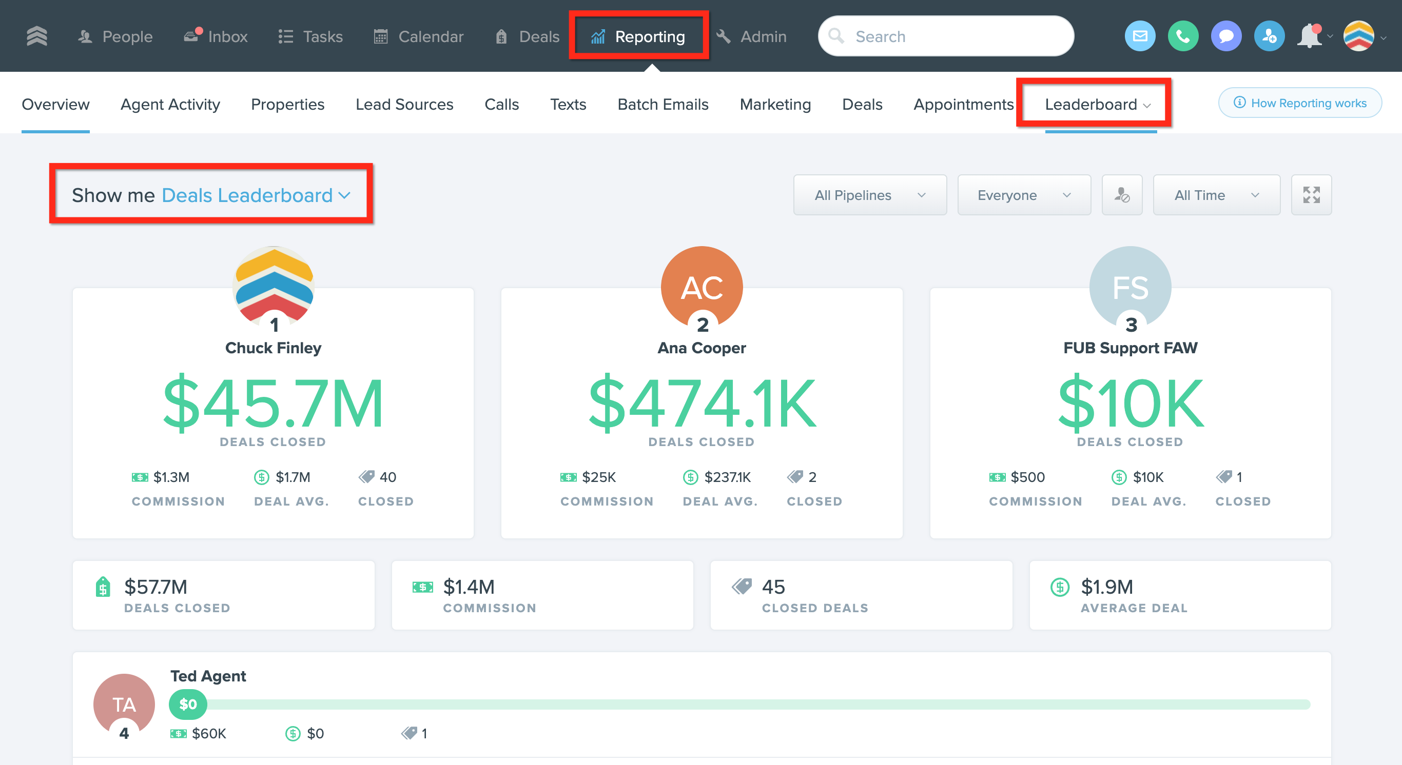Open the notifications bell
This screenshot has height=765, width=1402.
point(1310,36)
